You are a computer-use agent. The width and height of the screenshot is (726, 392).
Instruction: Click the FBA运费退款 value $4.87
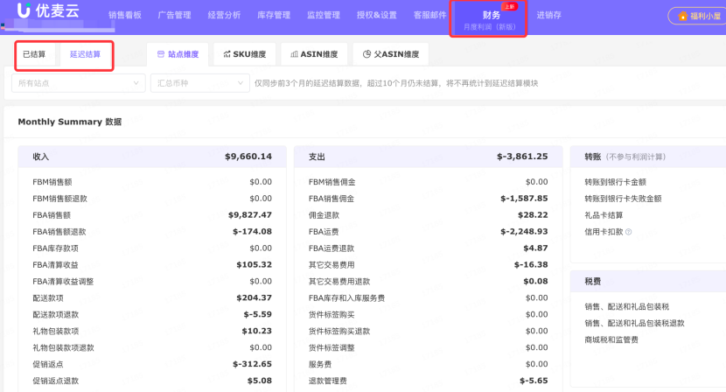click(x=535, y=248)
